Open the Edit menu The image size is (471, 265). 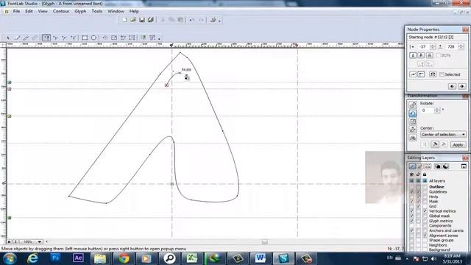pyautogui.click(x=29, y=11)
